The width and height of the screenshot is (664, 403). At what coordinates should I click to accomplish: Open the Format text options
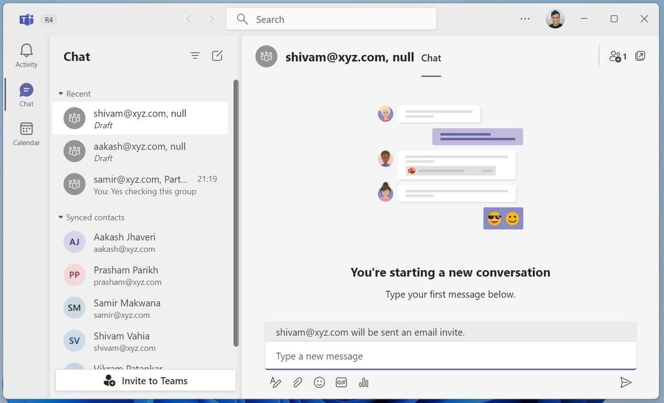click(275, 382)
